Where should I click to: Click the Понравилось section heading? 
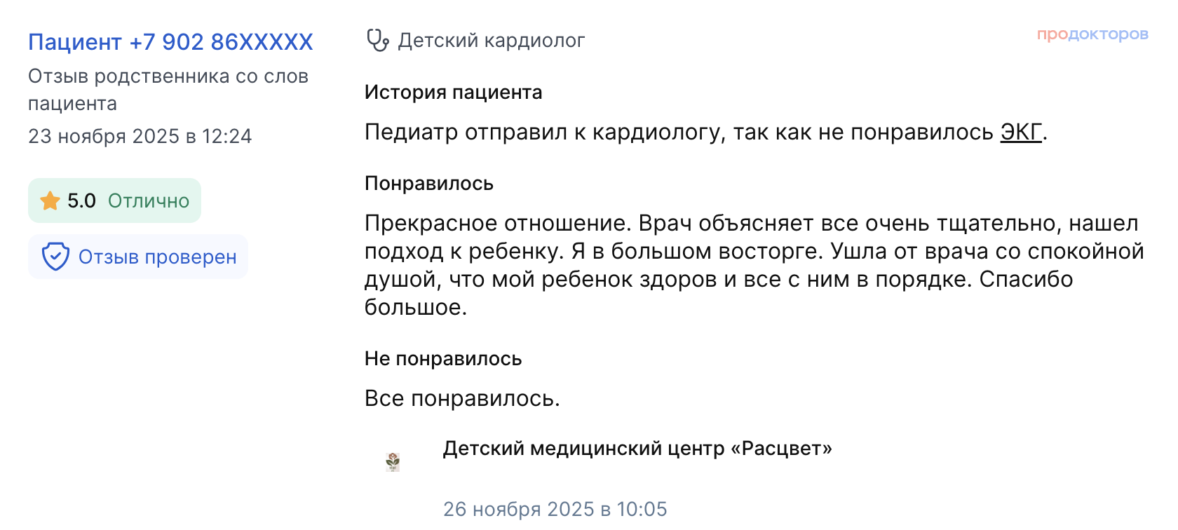coord(429,184)
